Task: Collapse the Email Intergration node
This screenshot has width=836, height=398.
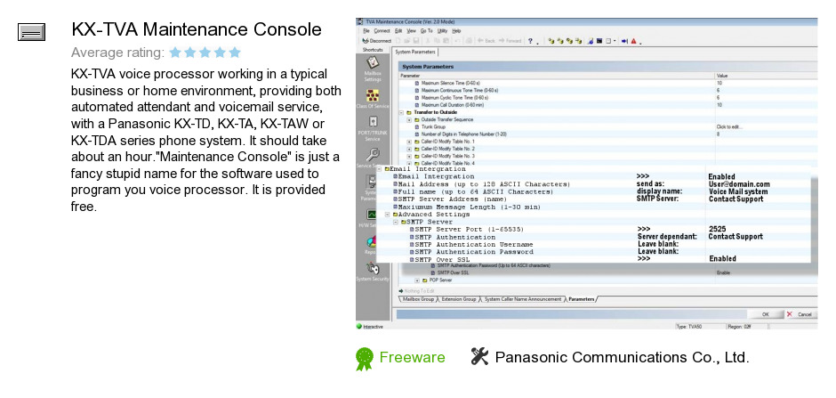Action: pos(379,169)
